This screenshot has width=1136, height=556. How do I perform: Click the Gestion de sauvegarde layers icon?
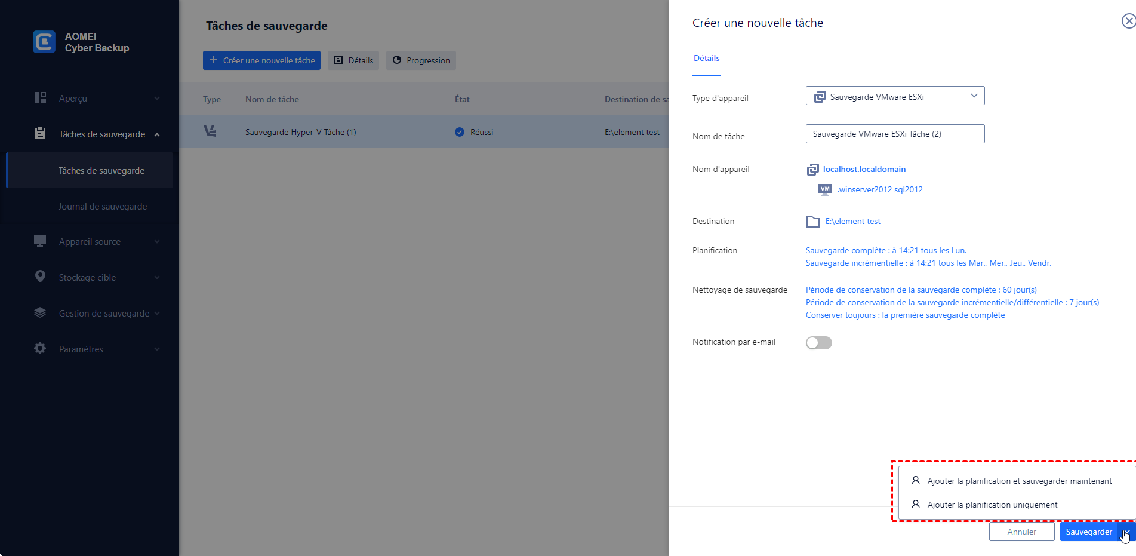[40, 313]
